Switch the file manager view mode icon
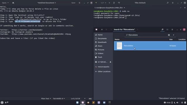The image size is (187, 105). pyautogui.click(x=167, y=29)
